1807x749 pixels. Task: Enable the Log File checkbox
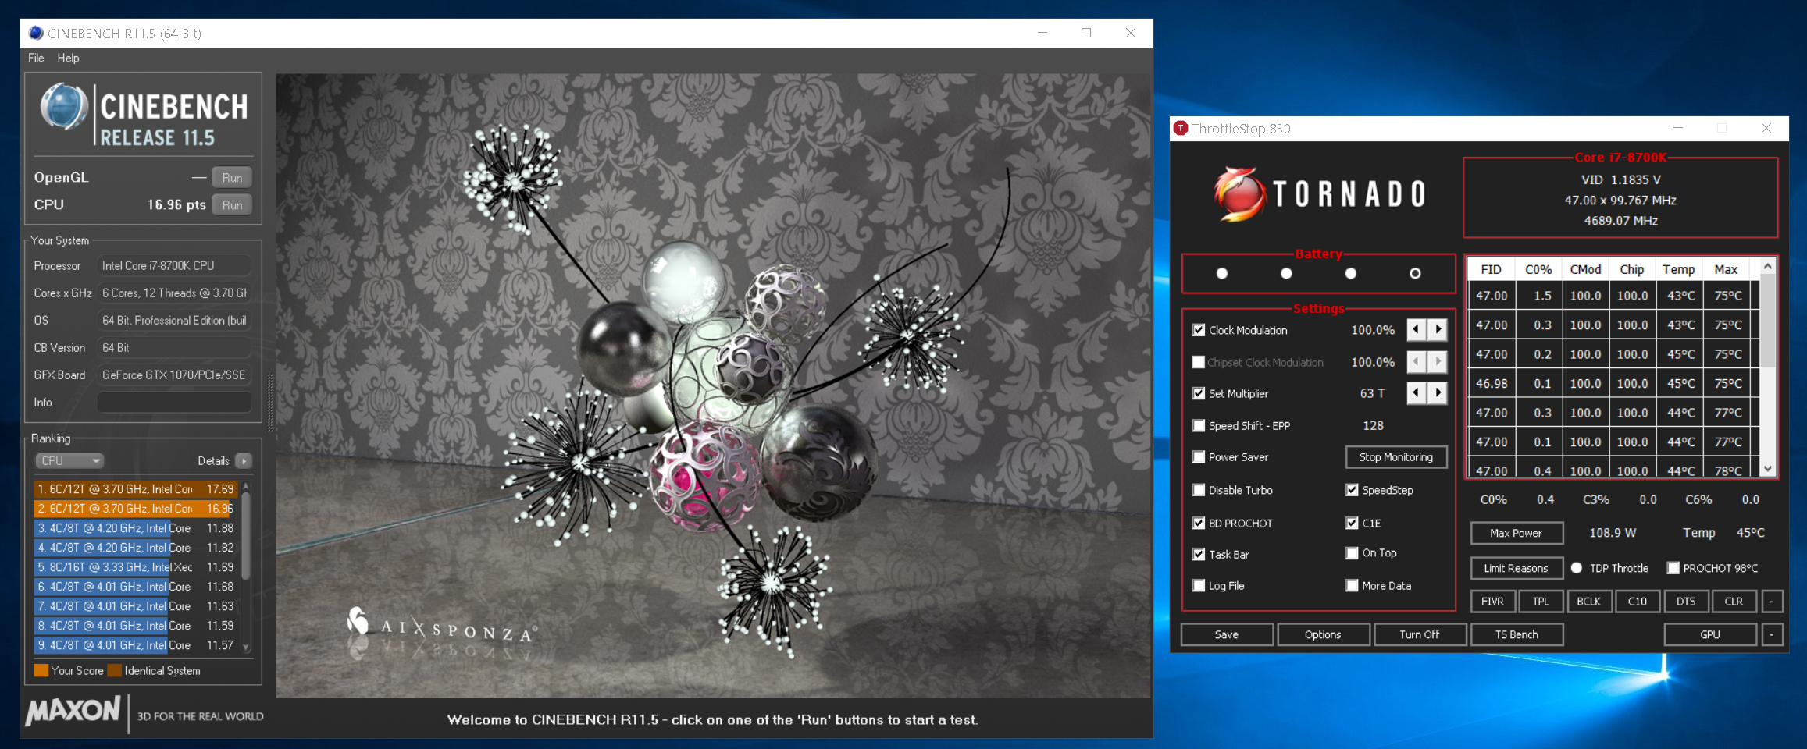pos(1199,585)
